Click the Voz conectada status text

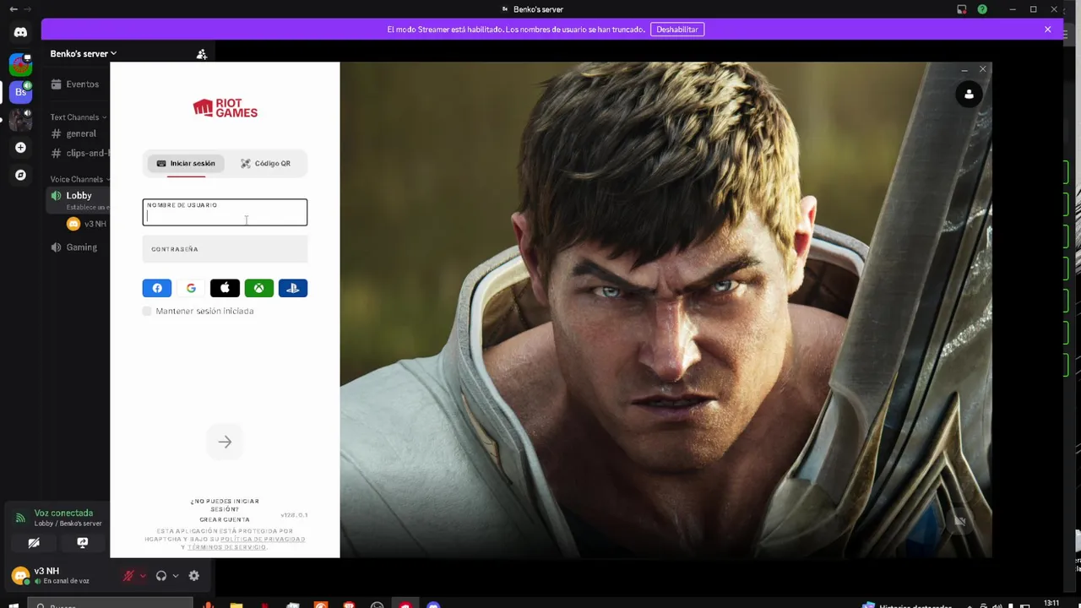pos(63,513)
